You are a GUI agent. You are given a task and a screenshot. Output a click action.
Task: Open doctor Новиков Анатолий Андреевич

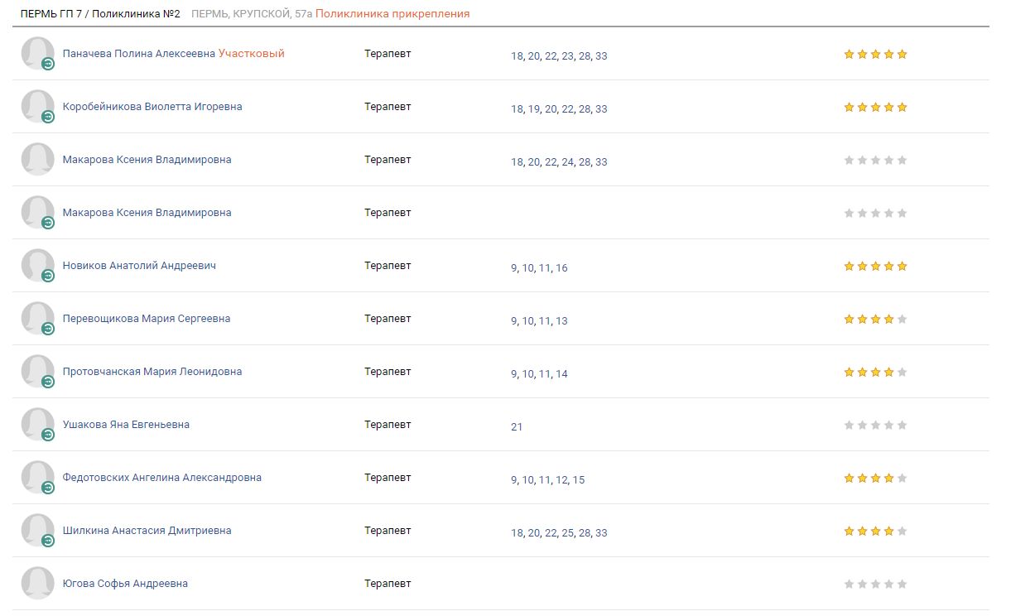[139, 266]
